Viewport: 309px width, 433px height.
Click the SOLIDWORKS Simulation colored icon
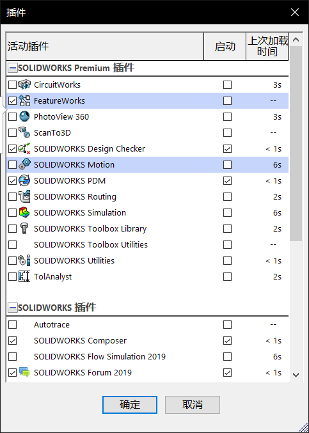coord(24,212)
